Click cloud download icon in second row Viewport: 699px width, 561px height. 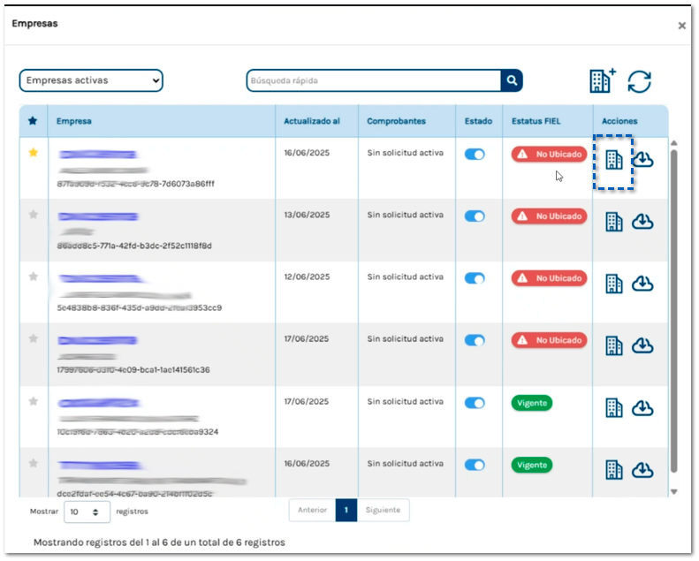(643, 221)
